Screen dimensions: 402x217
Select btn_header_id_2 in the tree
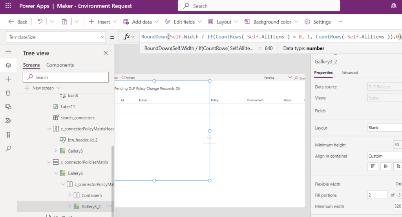(x=82, y=140)
